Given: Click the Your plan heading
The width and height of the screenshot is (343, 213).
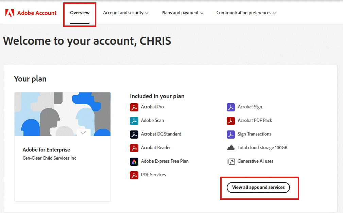Looking at the screenshot, I should pos(30,79).
